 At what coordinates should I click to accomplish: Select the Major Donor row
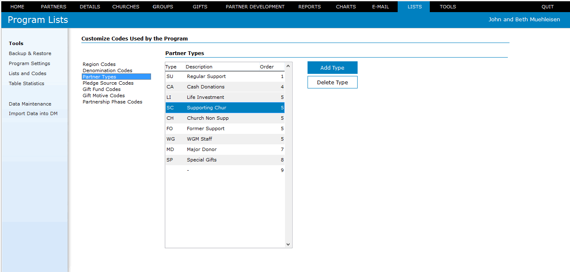225,149
